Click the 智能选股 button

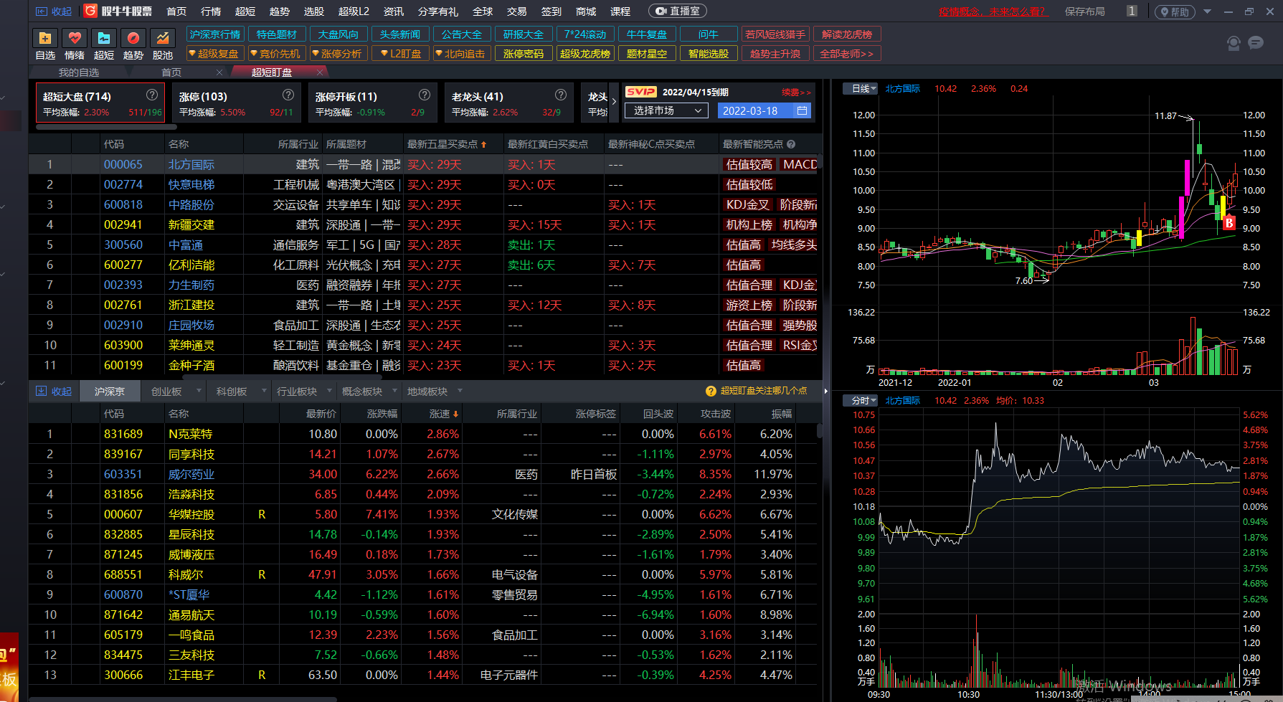(709, 54)
